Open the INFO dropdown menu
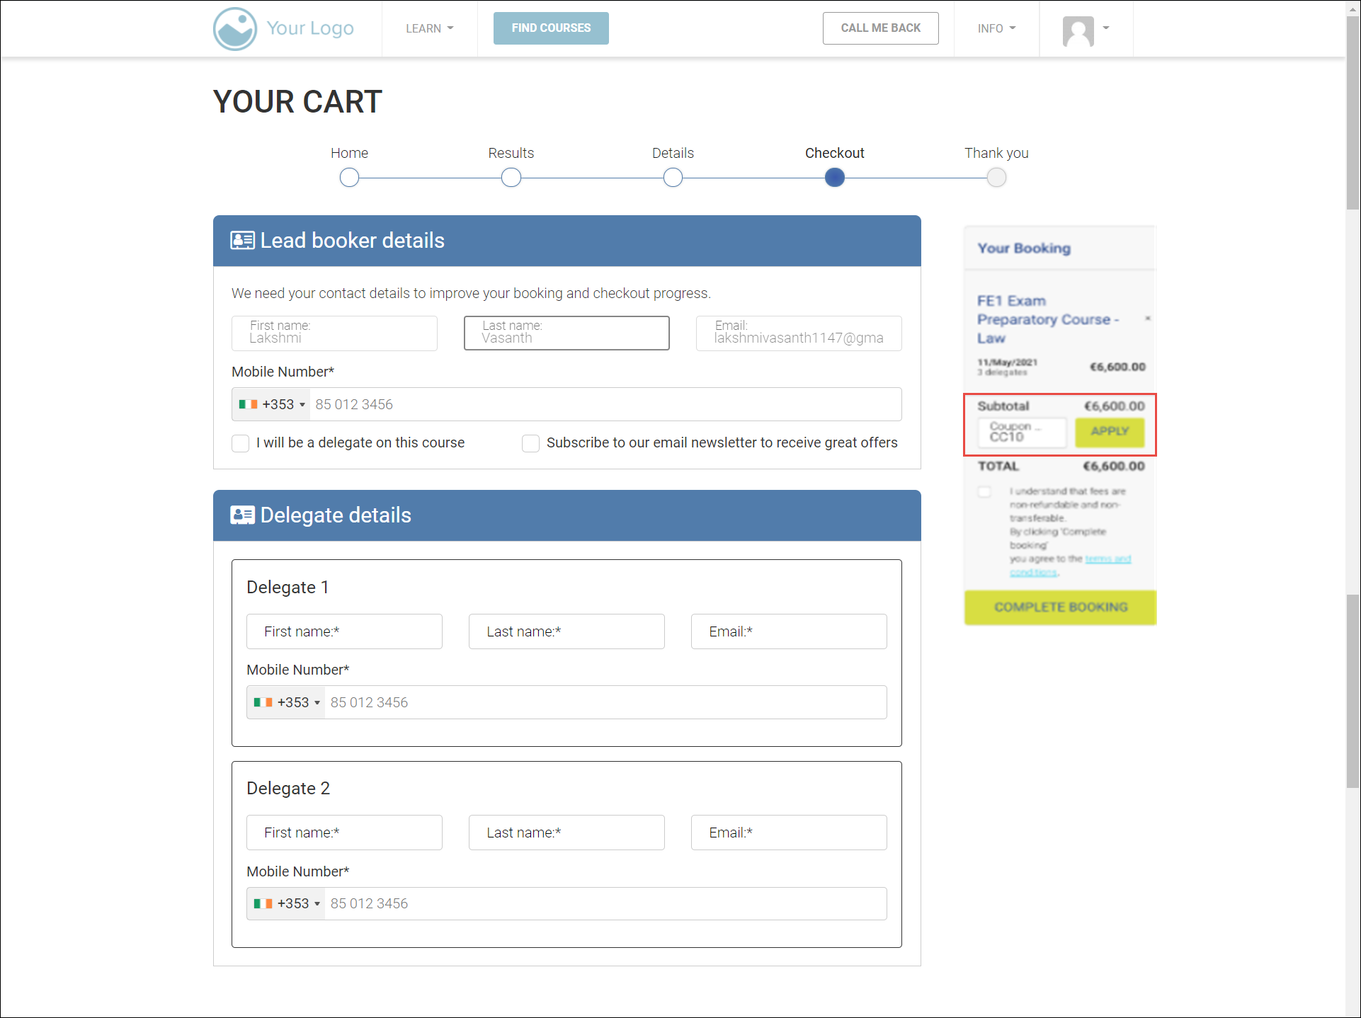 pos(996,29)
